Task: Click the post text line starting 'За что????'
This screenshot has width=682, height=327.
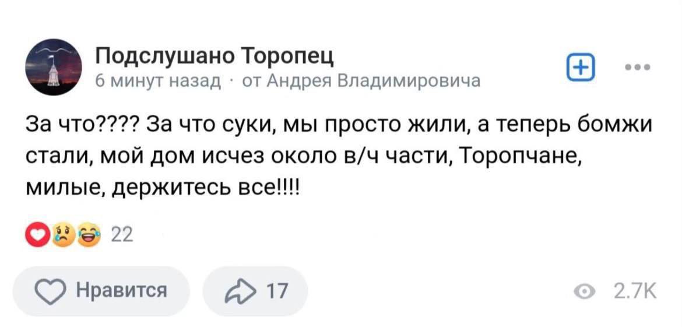Action: pos(338,126)
